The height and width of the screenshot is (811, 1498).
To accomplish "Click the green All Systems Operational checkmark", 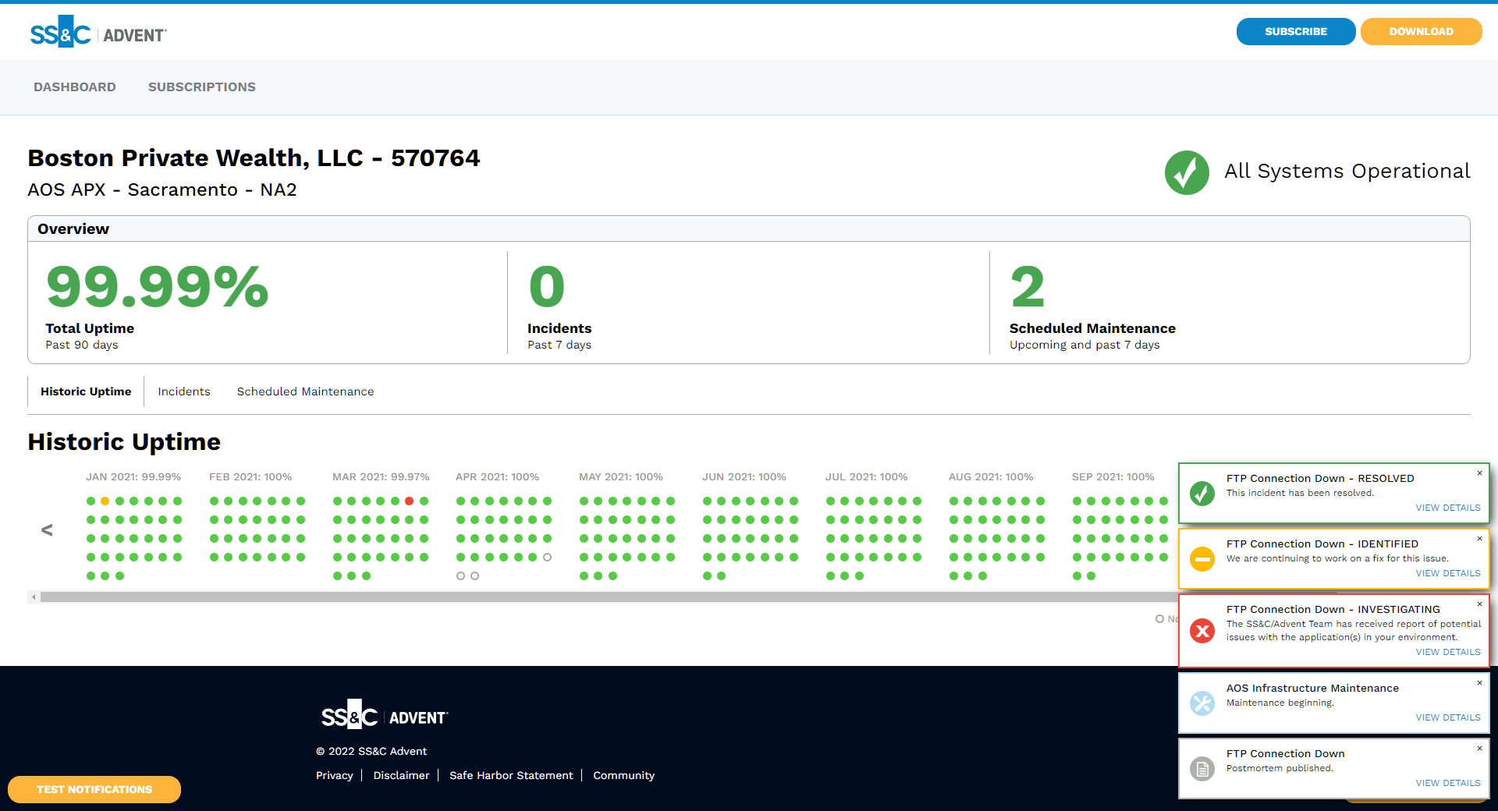I will (x=1186, y=172).
